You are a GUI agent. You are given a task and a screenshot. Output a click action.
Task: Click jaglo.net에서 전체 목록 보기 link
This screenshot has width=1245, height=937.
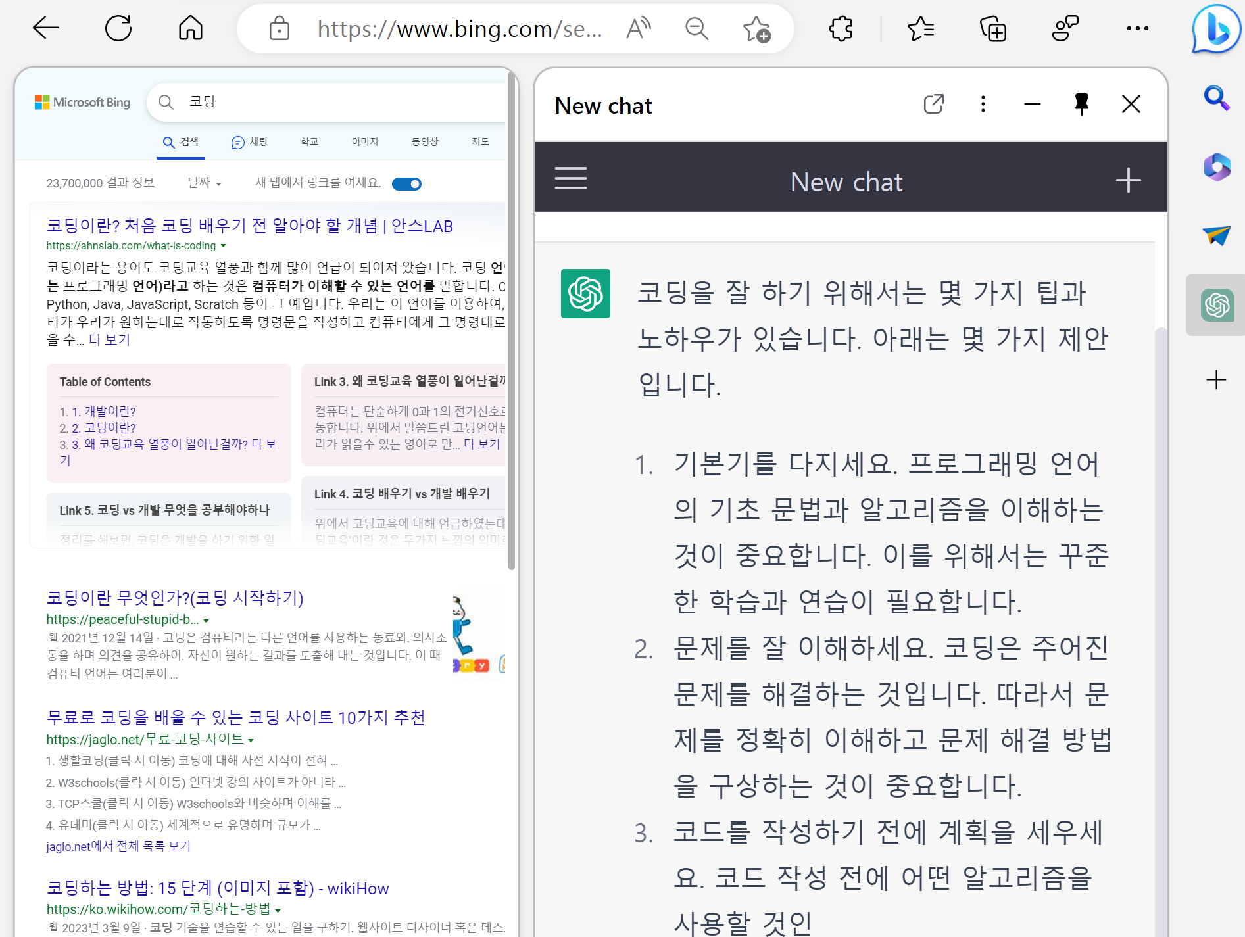pyautogui.click(x=118, y=846)
